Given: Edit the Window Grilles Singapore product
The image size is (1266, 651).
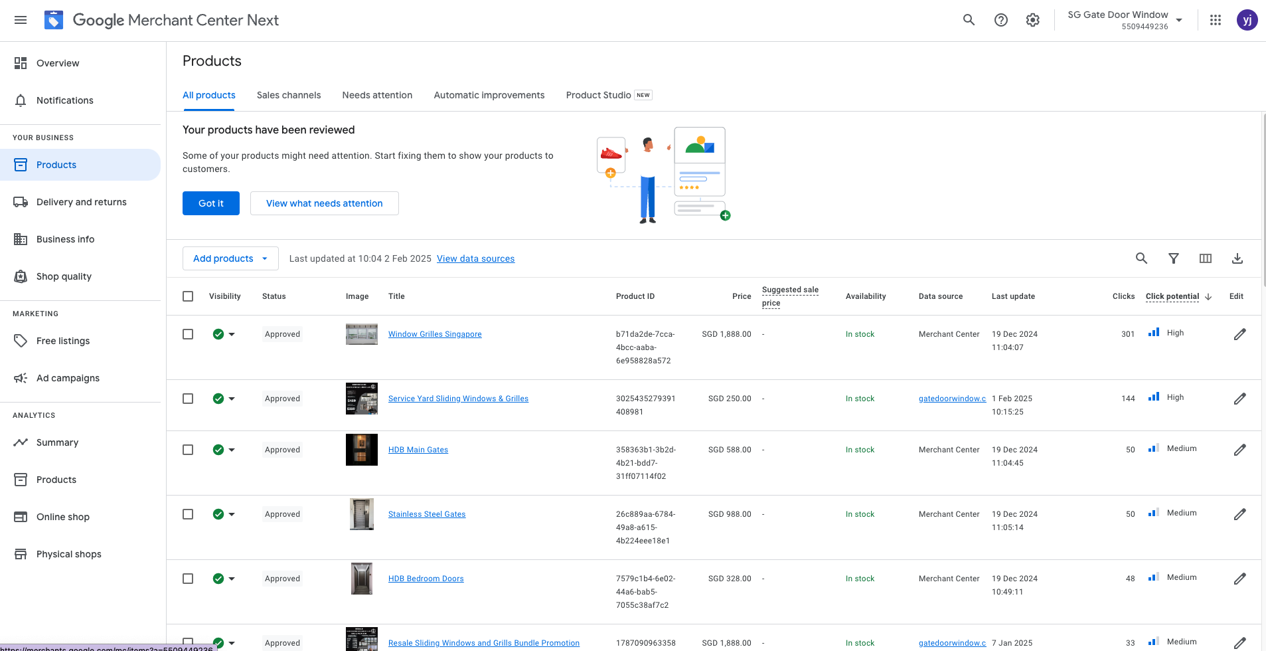Looking at the screenshot, I should pos(1239,334).
